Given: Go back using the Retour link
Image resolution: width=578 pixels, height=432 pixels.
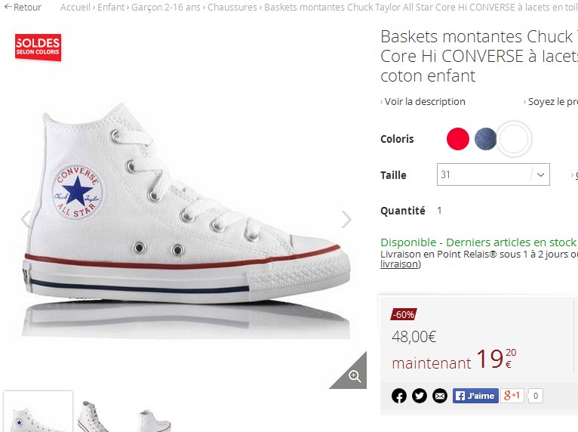Looking at the screenshot, I should point(23,8).
